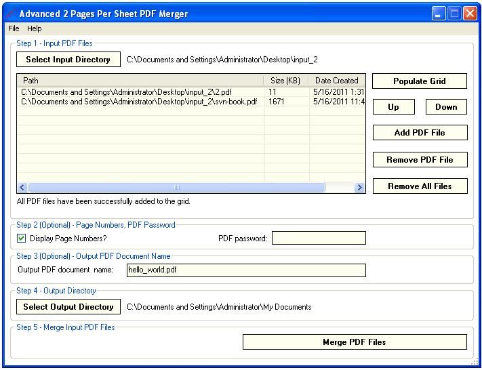Select the 2.pdf row in grid
Viewport: 482px width, 370px height.
[136, 91]
